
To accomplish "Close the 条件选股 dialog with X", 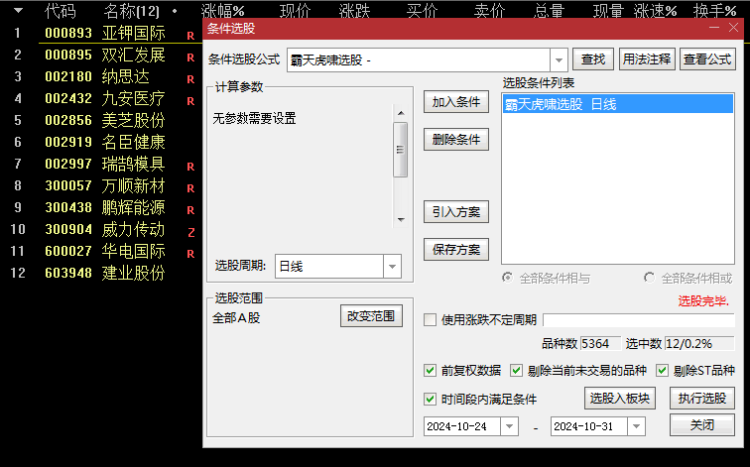I will 734,28.
